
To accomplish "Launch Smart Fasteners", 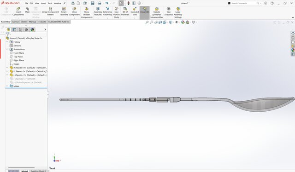I will click(64, 11).
